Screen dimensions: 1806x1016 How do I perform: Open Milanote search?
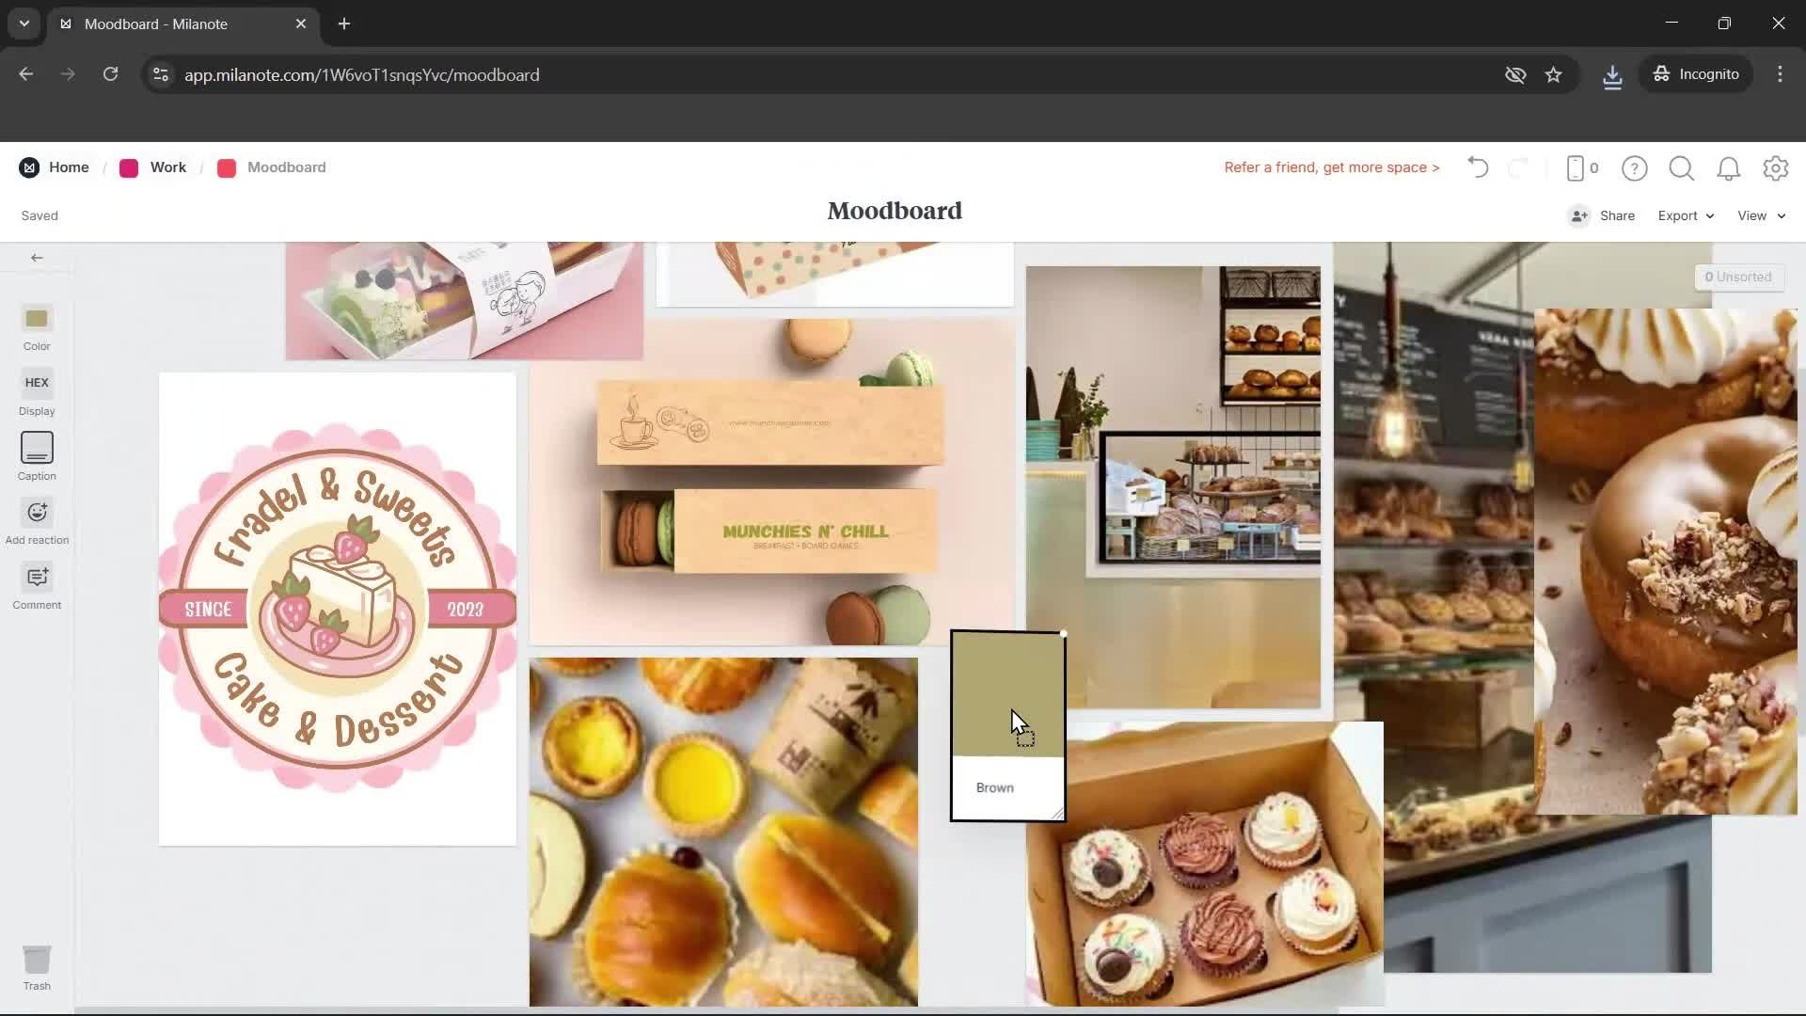(1682, 167)
